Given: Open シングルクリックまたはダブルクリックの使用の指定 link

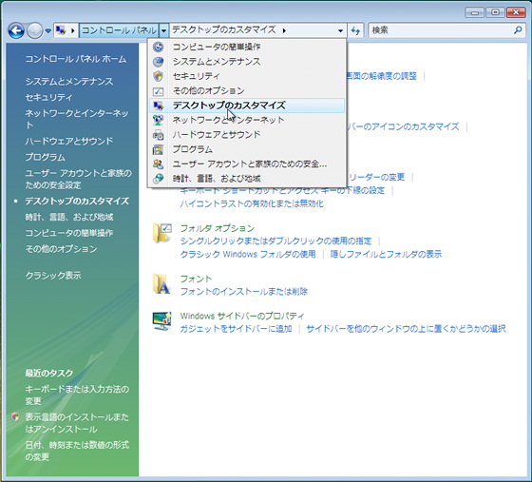Looking at the screenshot, I should click(x=275, y=241).
